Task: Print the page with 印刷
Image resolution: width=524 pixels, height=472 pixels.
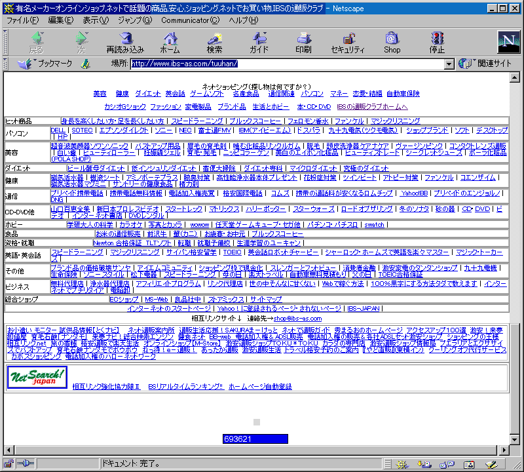Action: [x=303, y=43]
